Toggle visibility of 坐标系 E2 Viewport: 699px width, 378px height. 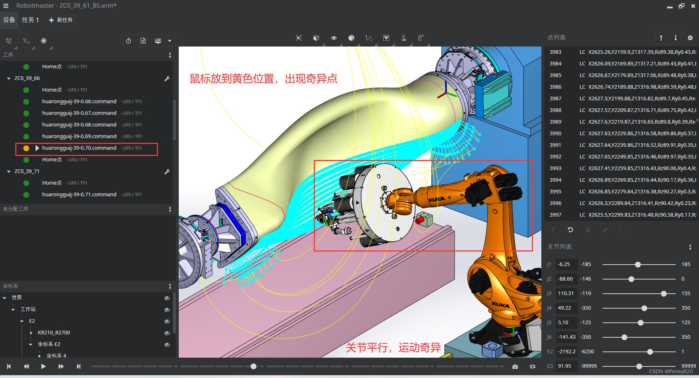click(167, 345)
